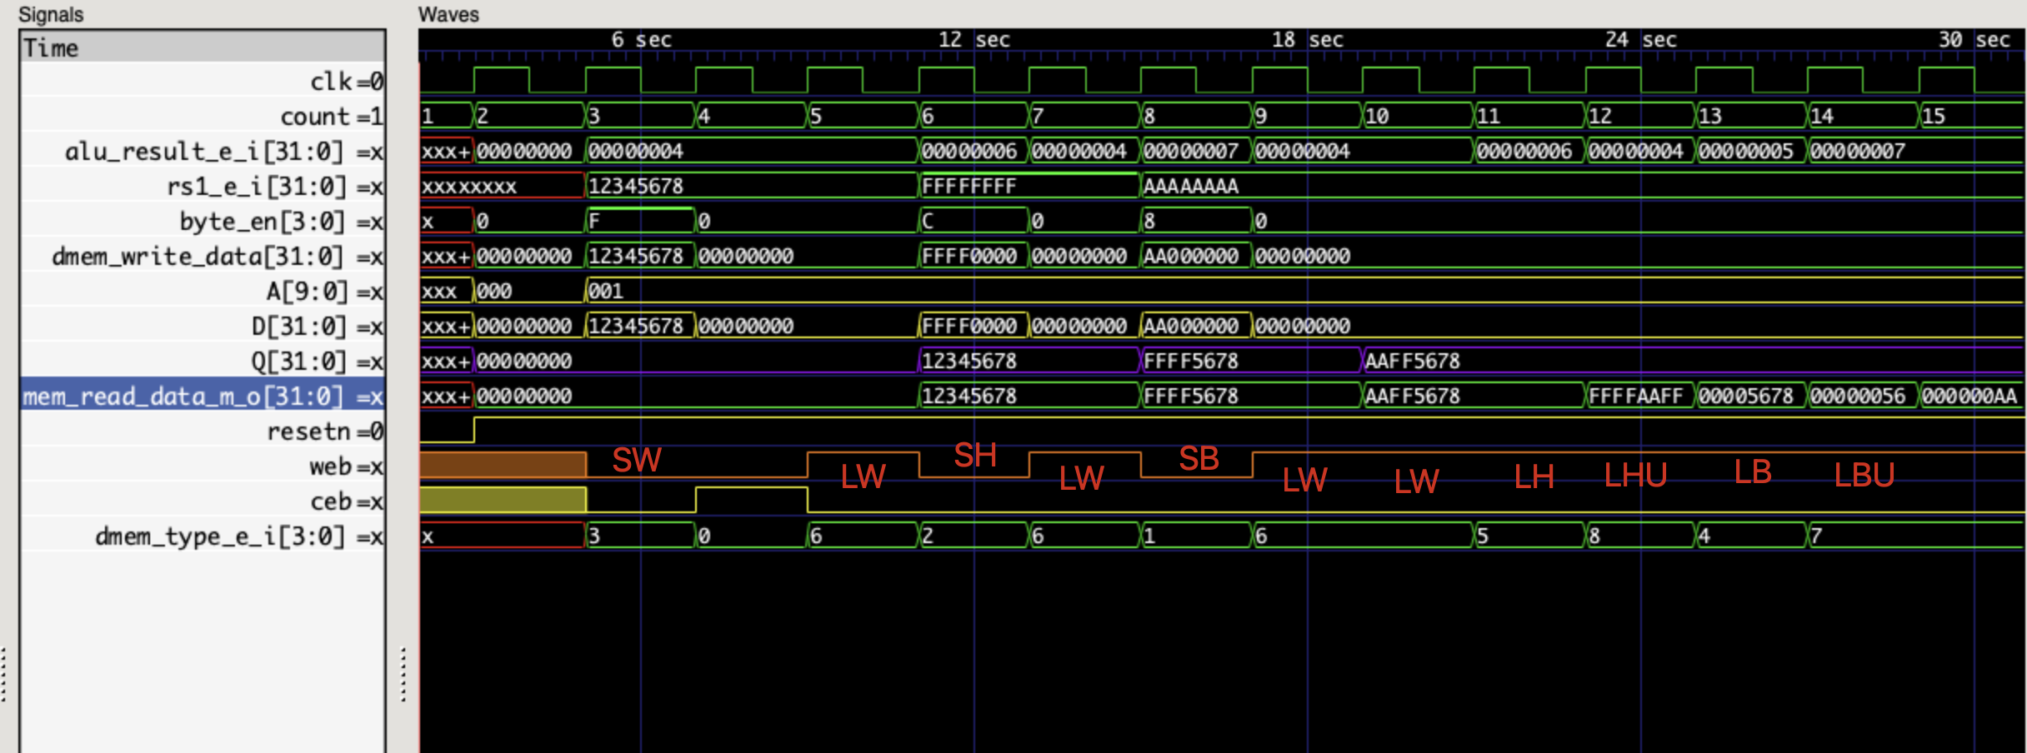Viewport: 2027px width, 753px height.
Task: Click the Time header in Signals panel
Action: [x=203, y=47]
